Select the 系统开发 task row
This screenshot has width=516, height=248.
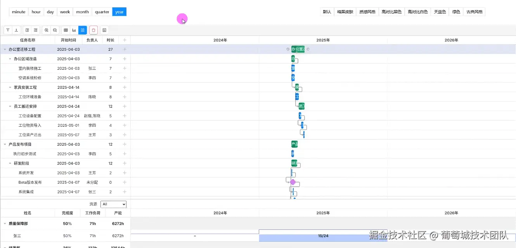pos(65,173)
